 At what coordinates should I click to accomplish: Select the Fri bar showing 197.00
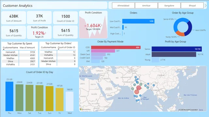[59, 99]
